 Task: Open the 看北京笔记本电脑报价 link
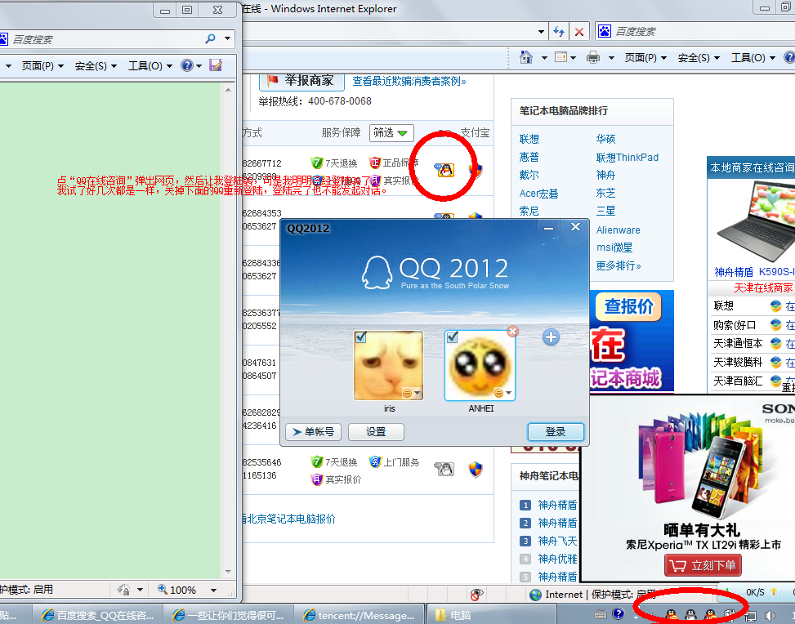[288, 519]
